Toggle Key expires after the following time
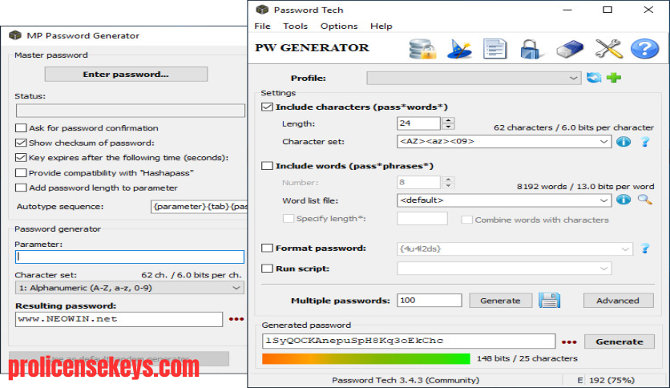Screen dimensions: 670x388 pyautogui.click(x=21, y=158)
